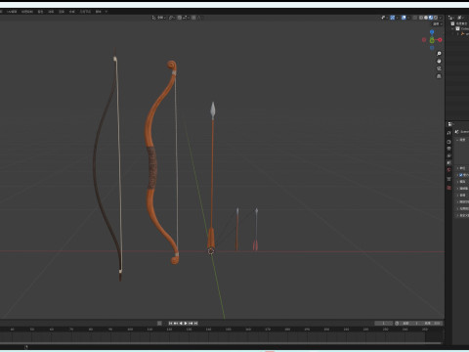This screenshot has height=352, width=469.
Task: Open the Collection properties tab
Action: pyautogui.click(x=448, y=179)
